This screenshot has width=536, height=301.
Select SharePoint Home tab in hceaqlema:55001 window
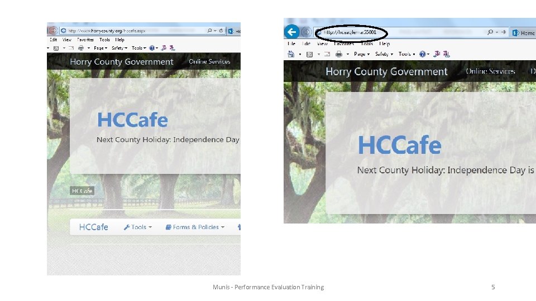point(523,33)
